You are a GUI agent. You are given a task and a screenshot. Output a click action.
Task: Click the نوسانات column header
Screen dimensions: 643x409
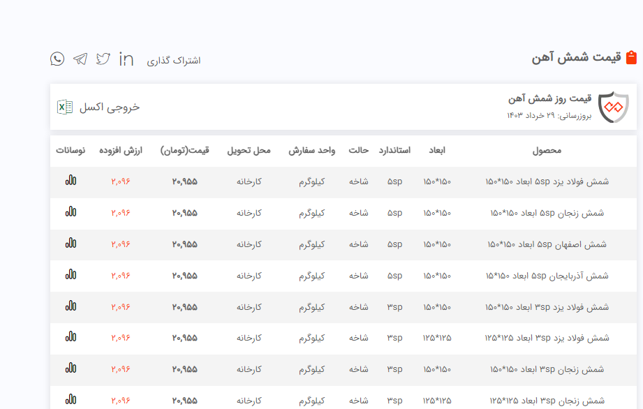click(71, 150)
